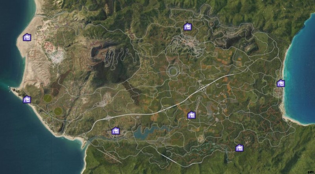
Task: Select the house icon west of the lake
Action: (x=115, y=131)
